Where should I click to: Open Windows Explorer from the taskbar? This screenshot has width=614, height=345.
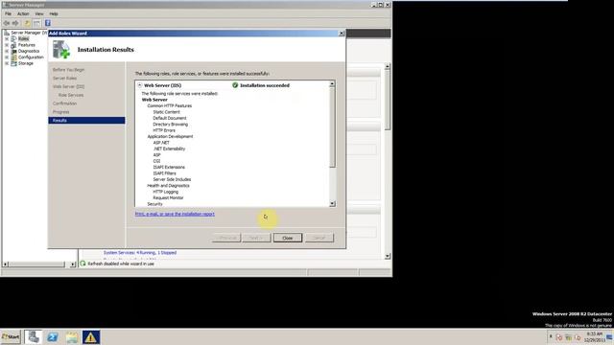pyautogui.click(x=72, y=336)
